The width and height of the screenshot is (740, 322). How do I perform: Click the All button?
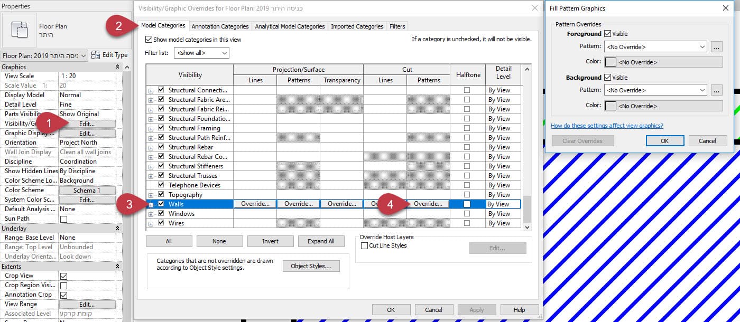tap(169, 241)
